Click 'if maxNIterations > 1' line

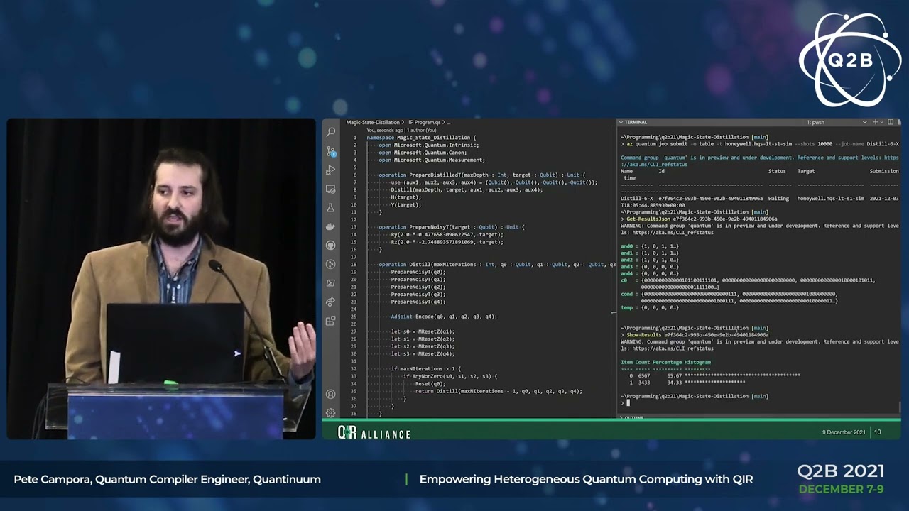tap(425, 368)
